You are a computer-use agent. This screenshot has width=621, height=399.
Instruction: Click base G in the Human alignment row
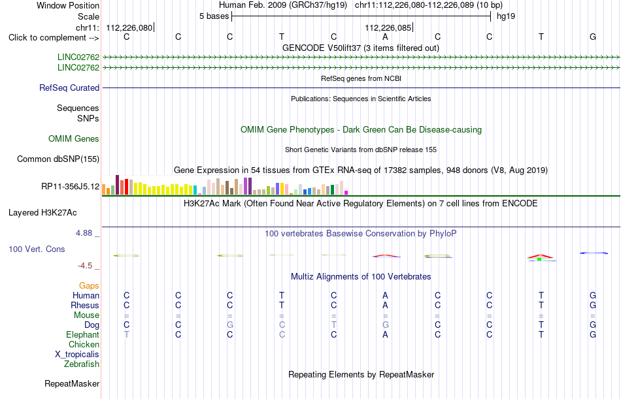tap(593, 295)
